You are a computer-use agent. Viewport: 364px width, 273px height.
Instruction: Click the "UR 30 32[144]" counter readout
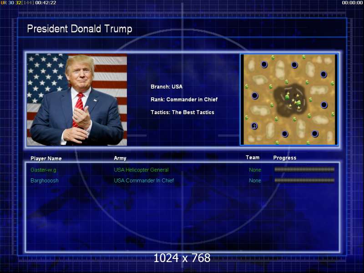[x=17, y=3]
